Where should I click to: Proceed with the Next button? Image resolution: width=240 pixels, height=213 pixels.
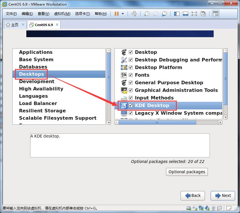tap(223, 195)
